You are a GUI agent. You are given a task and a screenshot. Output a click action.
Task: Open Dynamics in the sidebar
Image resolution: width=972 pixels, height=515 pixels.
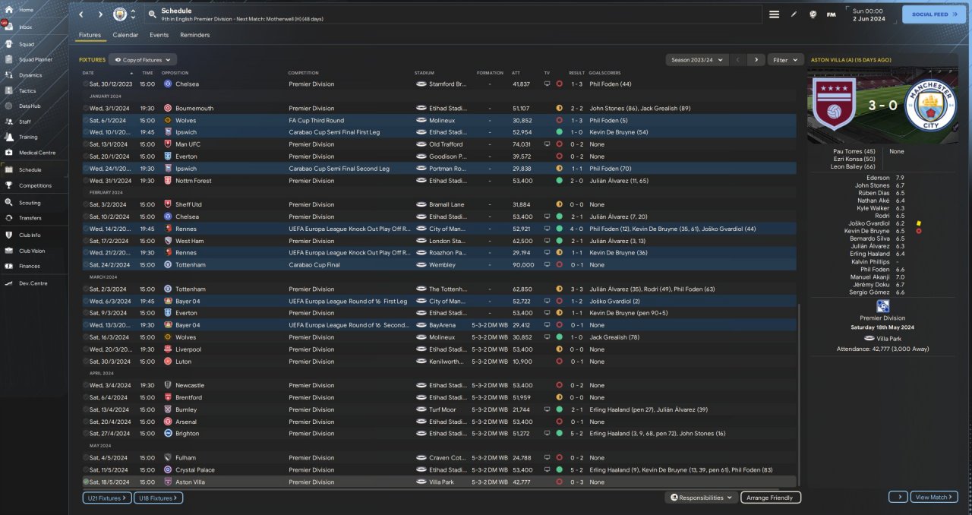tap(30, 75)
